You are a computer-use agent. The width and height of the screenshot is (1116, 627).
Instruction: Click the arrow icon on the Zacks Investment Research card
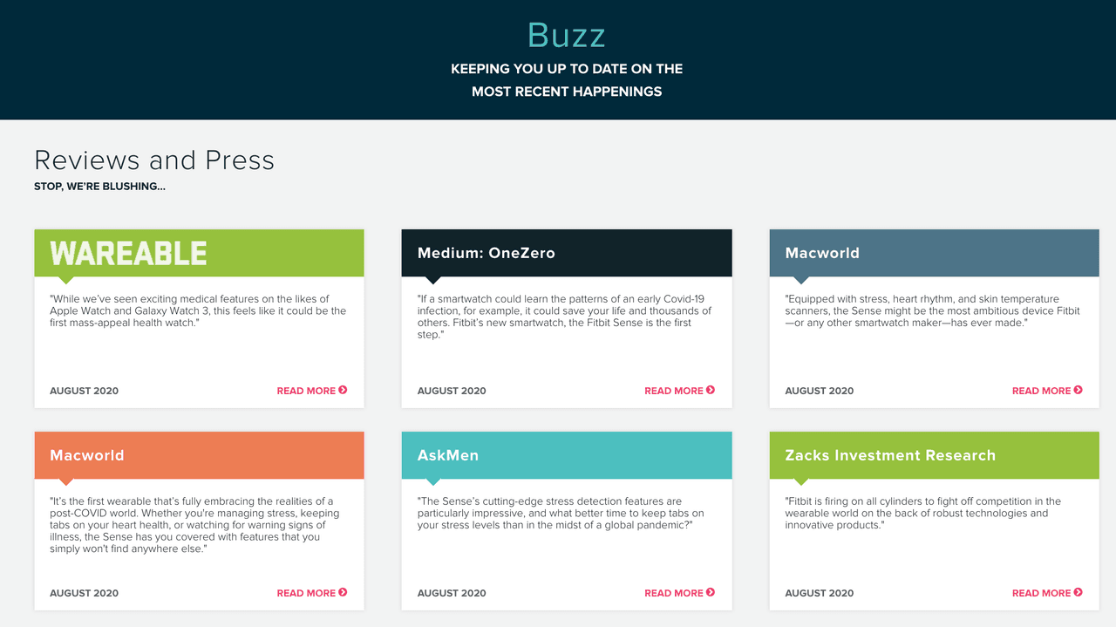coord(1079,593)
